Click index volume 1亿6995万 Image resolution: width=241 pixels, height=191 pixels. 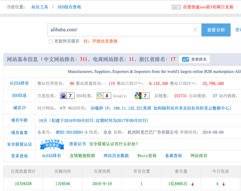pos(178,183)
